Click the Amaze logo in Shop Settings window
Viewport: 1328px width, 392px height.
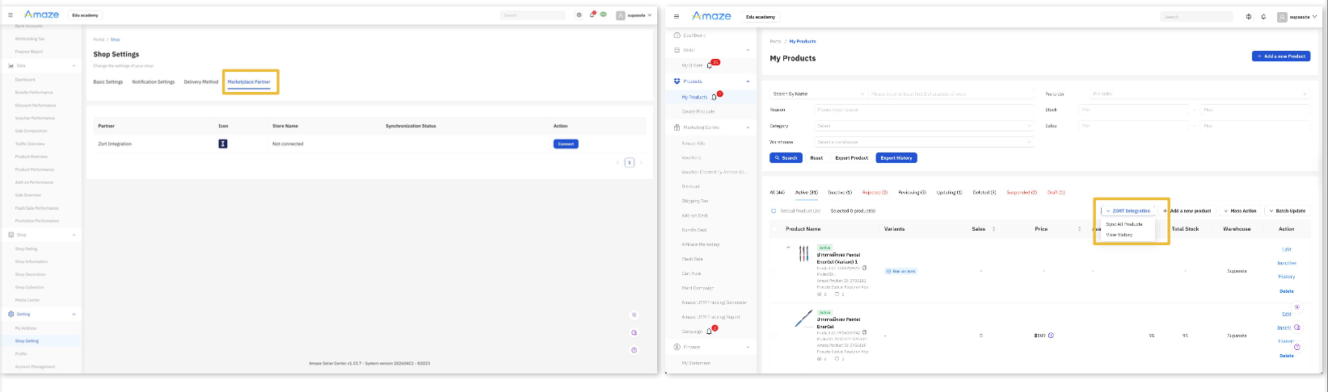[41, 15]
